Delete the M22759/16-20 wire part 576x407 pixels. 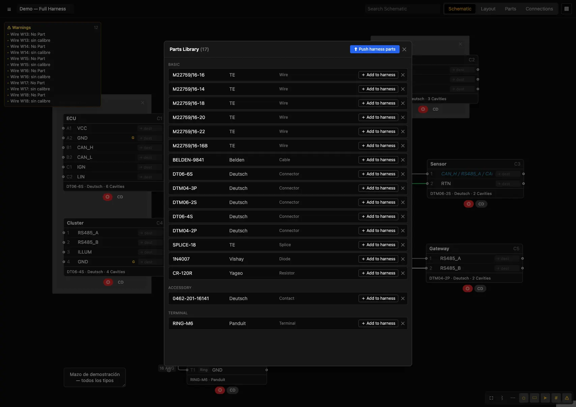(403, 117)
